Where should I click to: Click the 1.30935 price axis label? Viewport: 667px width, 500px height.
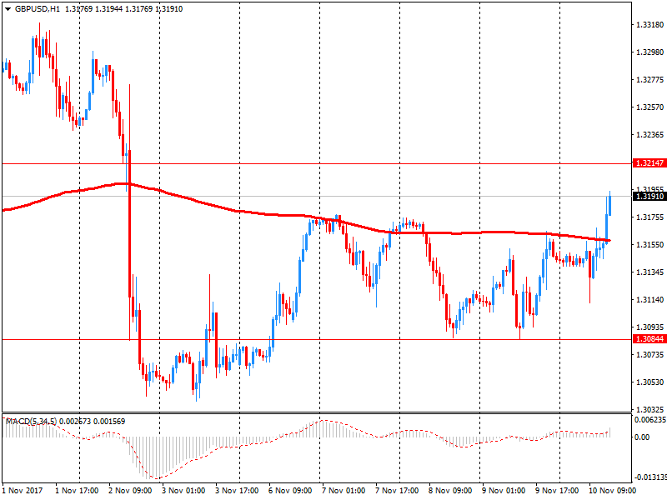tap(649, 327)
